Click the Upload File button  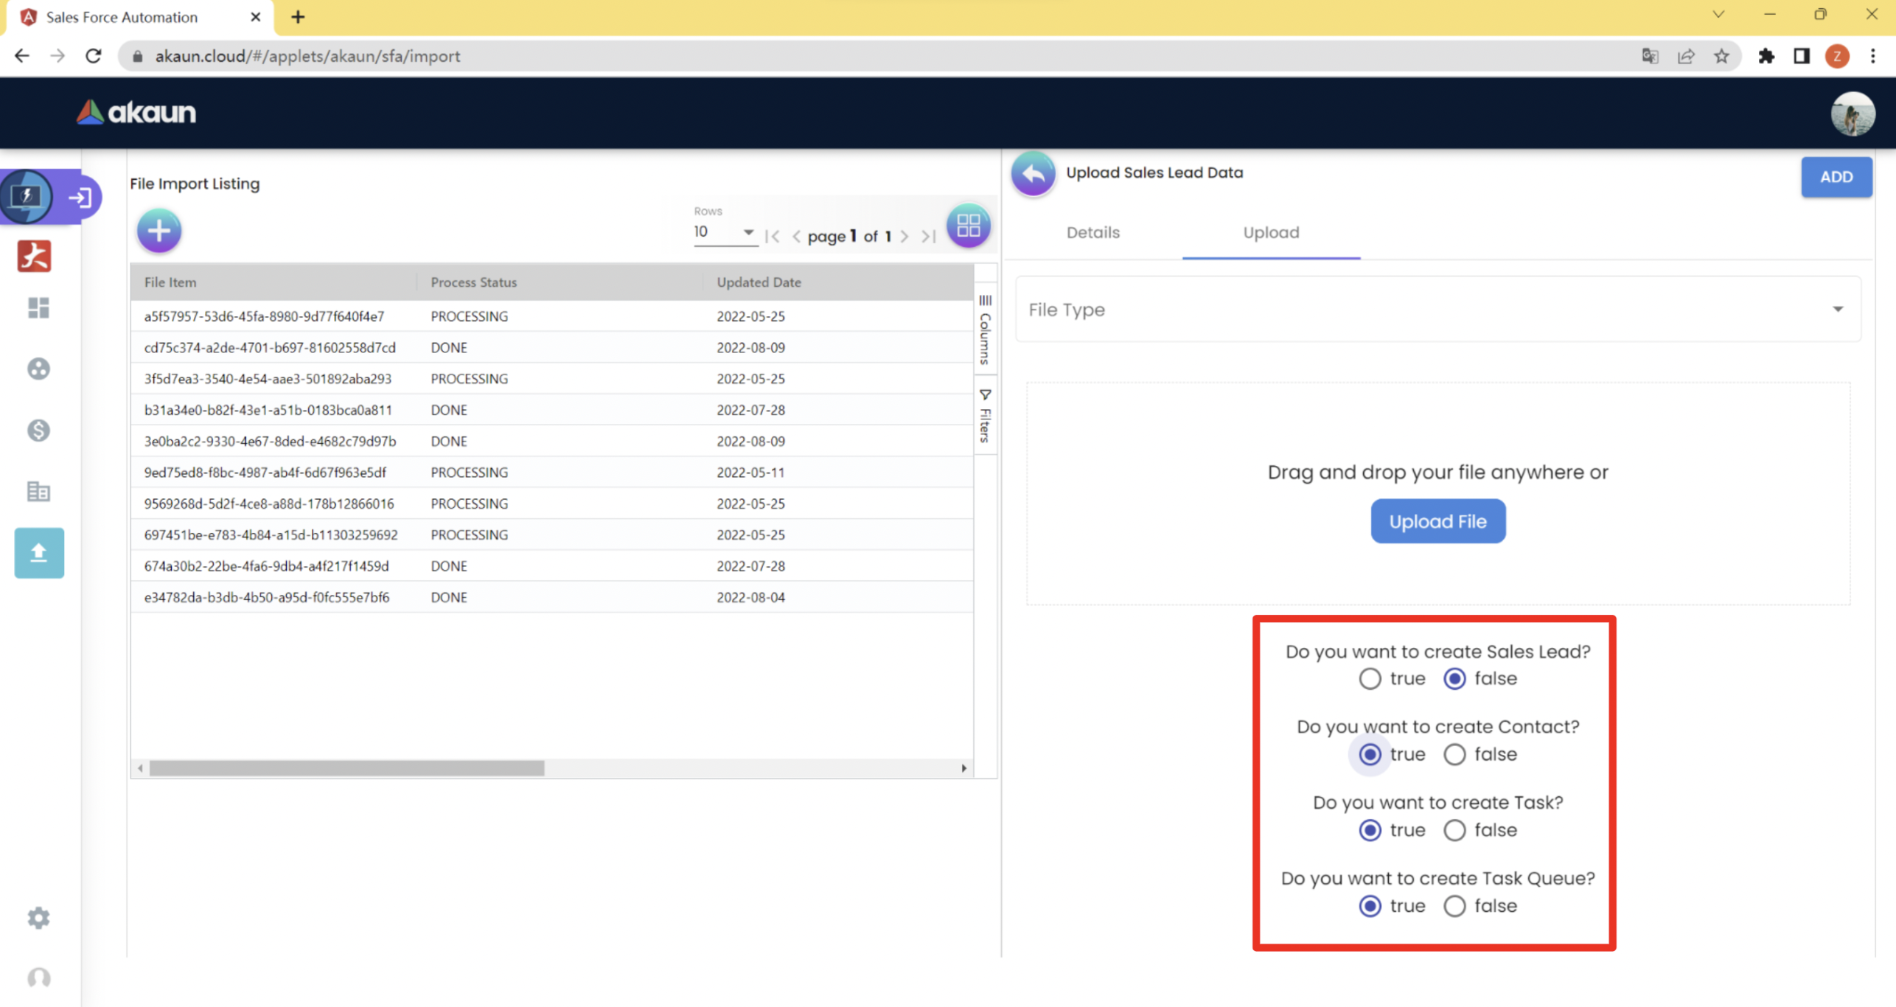(x=1437, y=522)
